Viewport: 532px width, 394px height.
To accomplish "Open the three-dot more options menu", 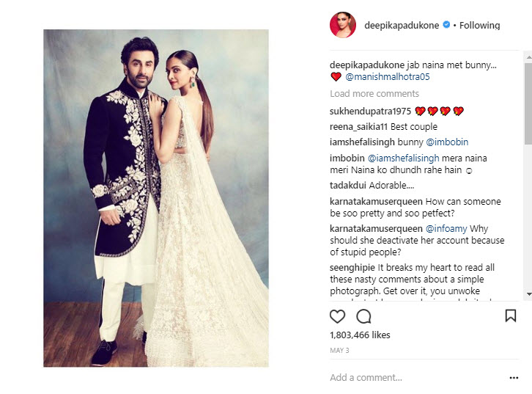I will pos(514,378).
